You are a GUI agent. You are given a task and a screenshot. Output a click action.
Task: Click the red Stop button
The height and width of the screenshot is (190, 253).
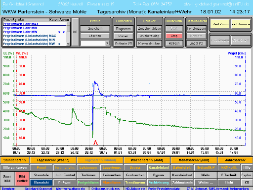(x=174, y=36)
